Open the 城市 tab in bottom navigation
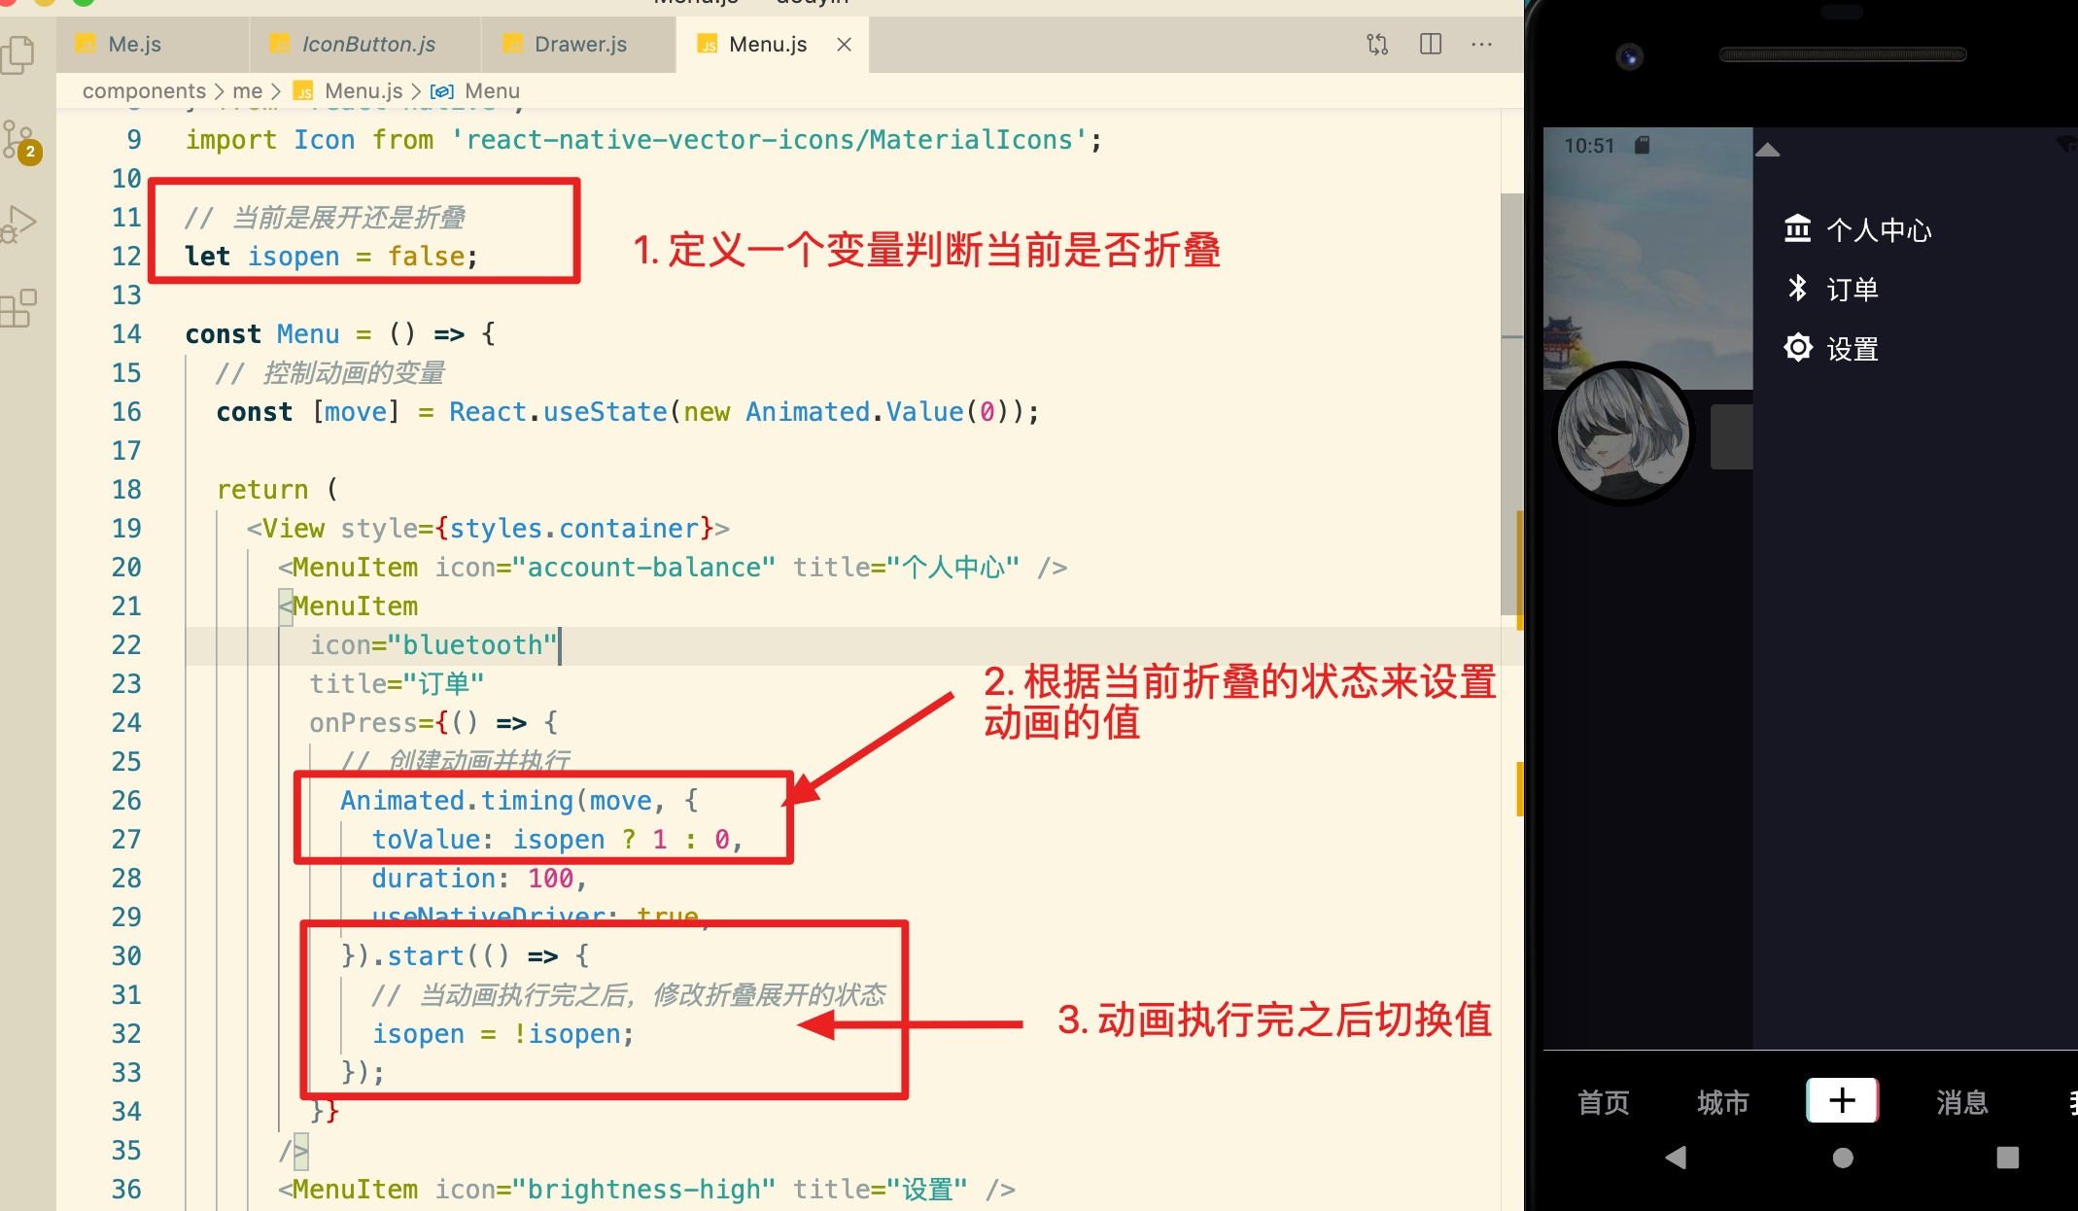Image resolution: width=2078 pixels, height=1211 pixels. click(1722, 1102)
